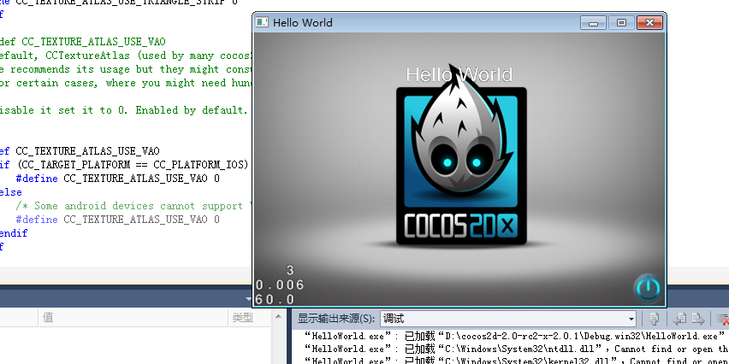Close the Hello World window
Screen dimensions: 729x364
click(649, 23)
